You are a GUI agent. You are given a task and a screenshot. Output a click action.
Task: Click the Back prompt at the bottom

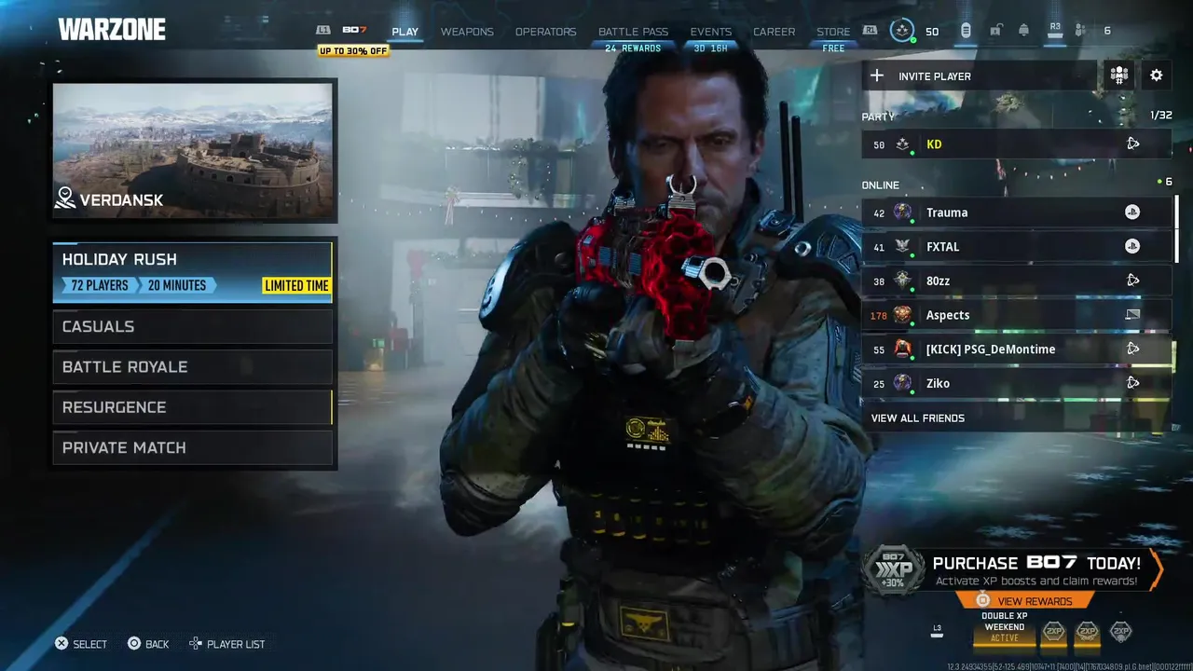coord(148,644)
